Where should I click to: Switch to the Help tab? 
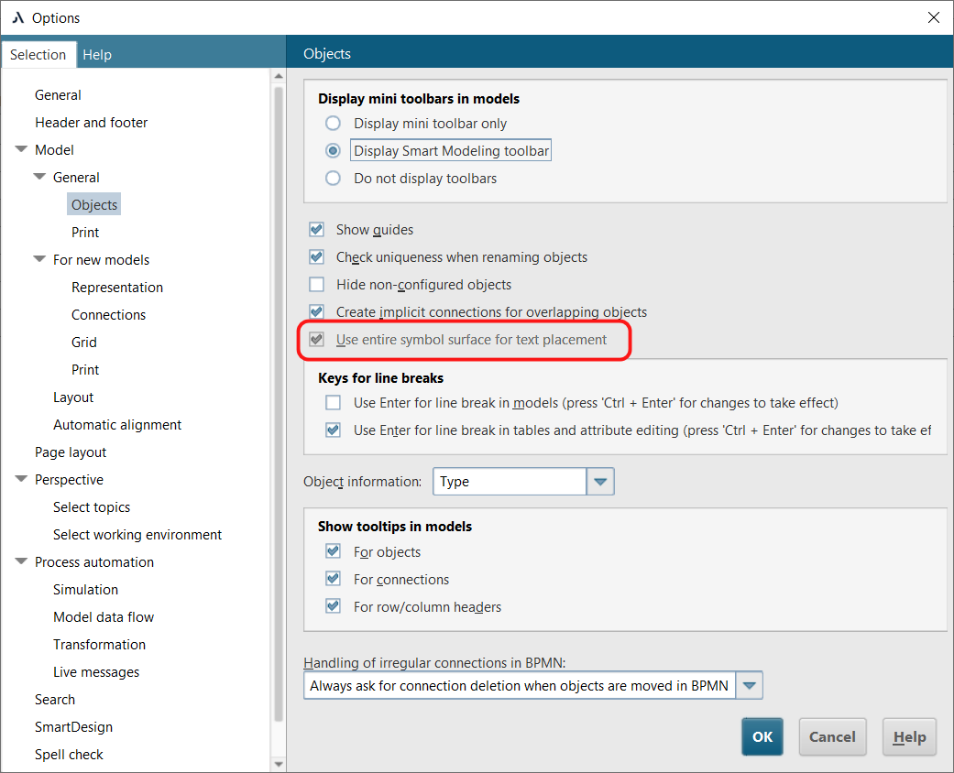click(x=97, y=54)
